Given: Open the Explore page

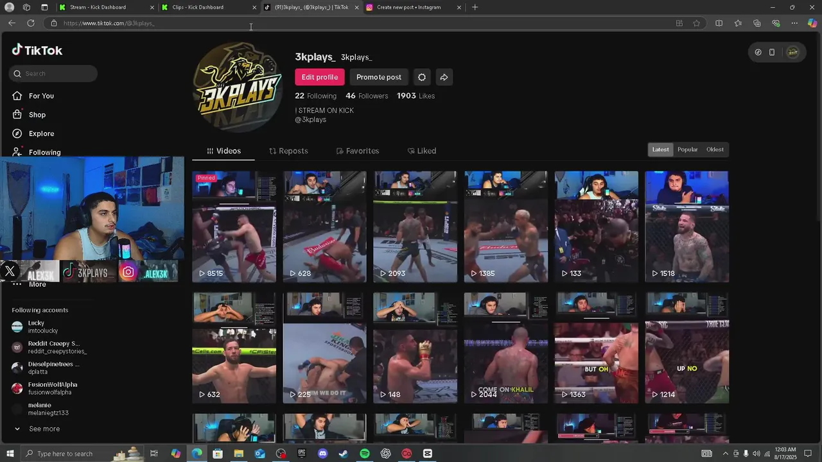Looking at the screenshot, I should tap(41, 133).
